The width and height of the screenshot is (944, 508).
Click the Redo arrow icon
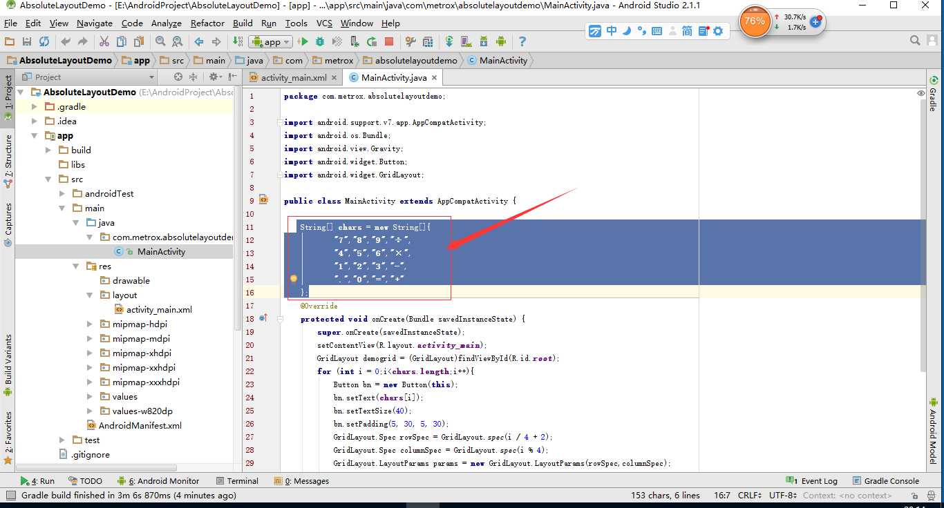tap(83, 42)
